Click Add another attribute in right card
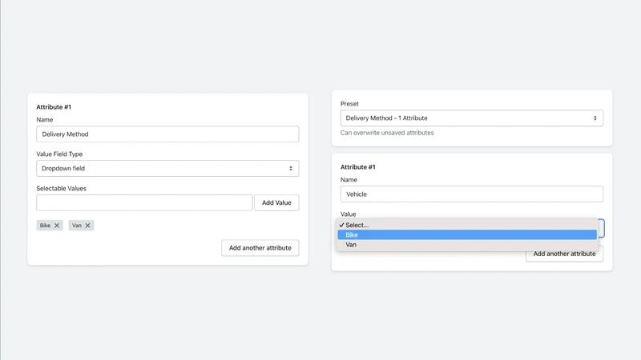Viewport: 641px width, 360px height. 564,255
